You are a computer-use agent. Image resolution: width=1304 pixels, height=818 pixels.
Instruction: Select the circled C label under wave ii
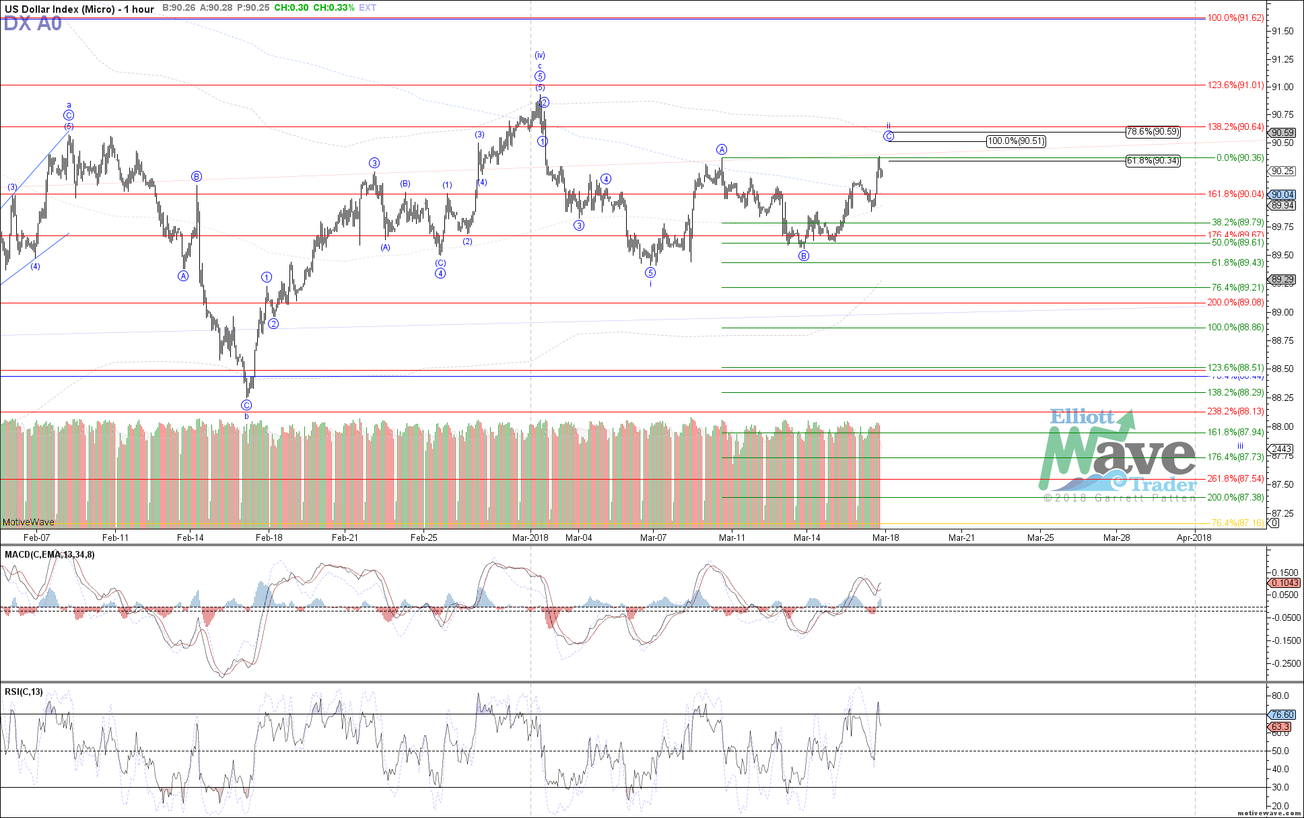click(x=889, y=137)
